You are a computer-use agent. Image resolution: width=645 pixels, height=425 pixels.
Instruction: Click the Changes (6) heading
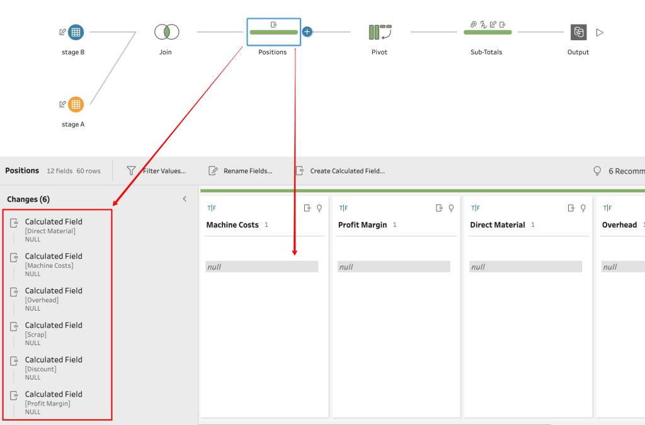(x=28, y=199)
